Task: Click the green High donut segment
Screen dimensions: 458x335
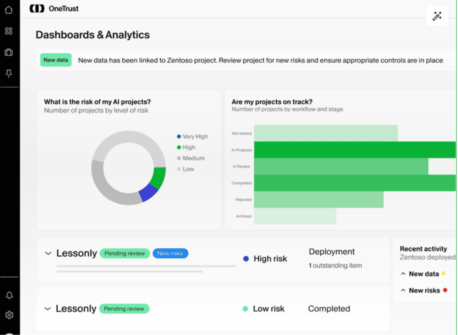Action: pos(159,177)
